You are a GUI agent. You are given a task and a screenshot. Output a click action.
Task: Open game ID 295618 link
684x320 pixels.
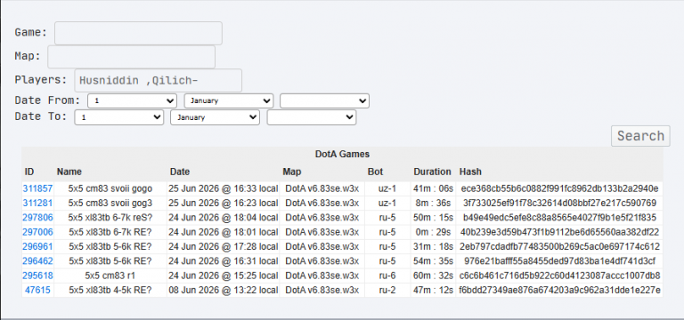pyautogui.click(x=37, y=276)
